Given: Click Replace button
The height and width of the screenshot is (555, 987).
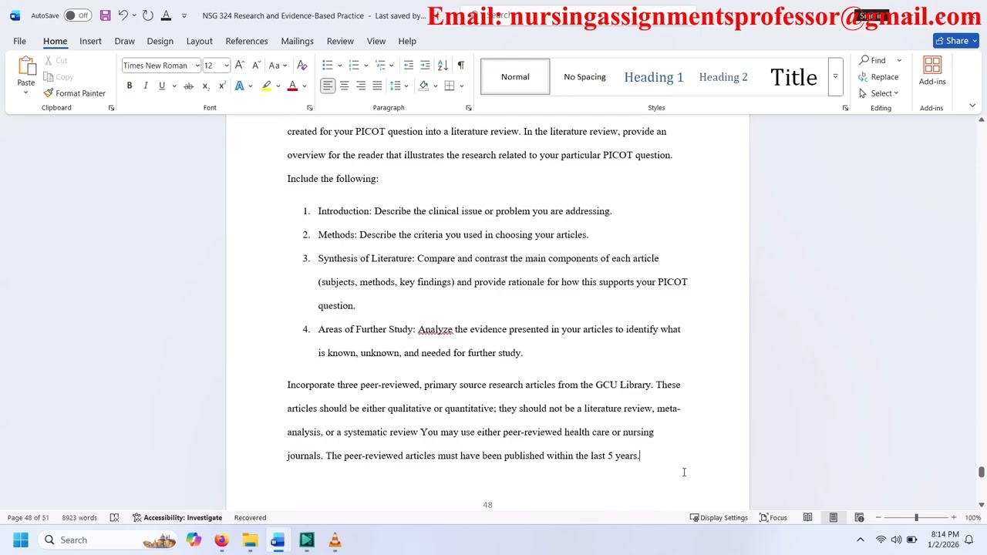Looking at the screenshot, I should pyautogui.click(x=878, y=77).
